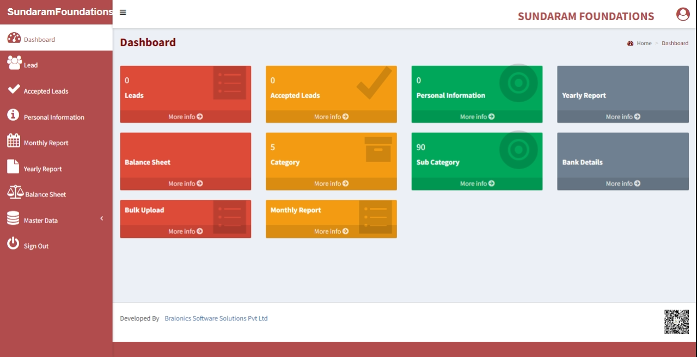Toggle the sidebar with the hamburger icon
Image resolution: width=697 pixels, height=357 pixels.
123,12
